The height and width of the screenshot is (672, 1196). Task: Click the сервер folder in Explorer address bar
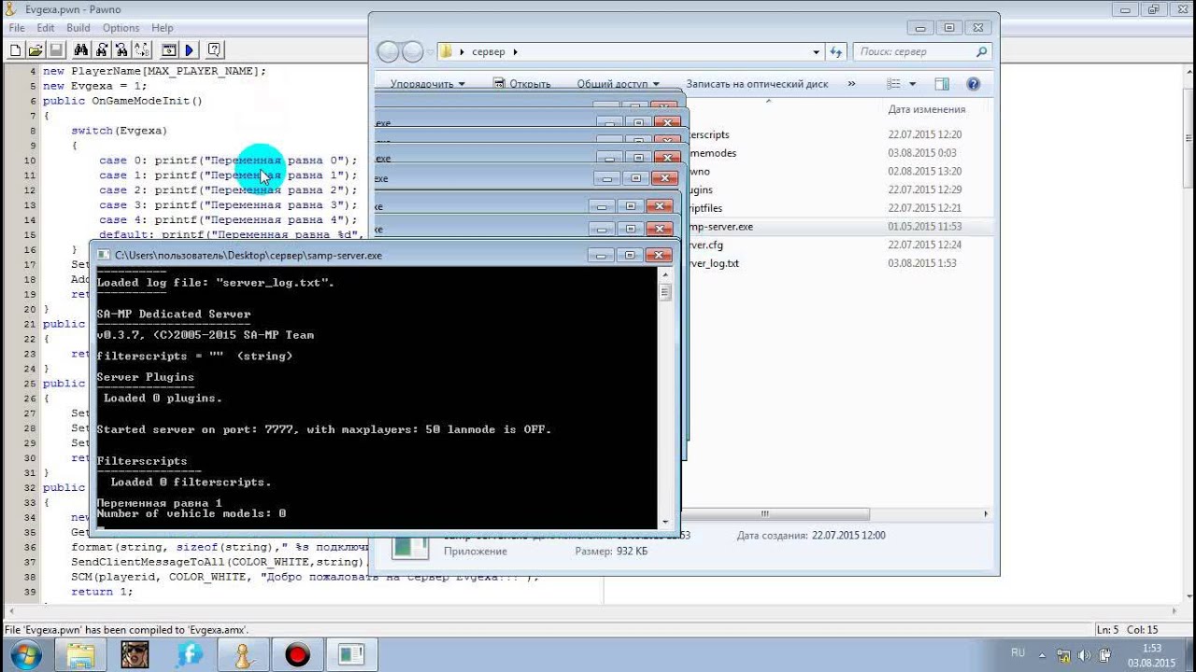(x=489, y=52)
